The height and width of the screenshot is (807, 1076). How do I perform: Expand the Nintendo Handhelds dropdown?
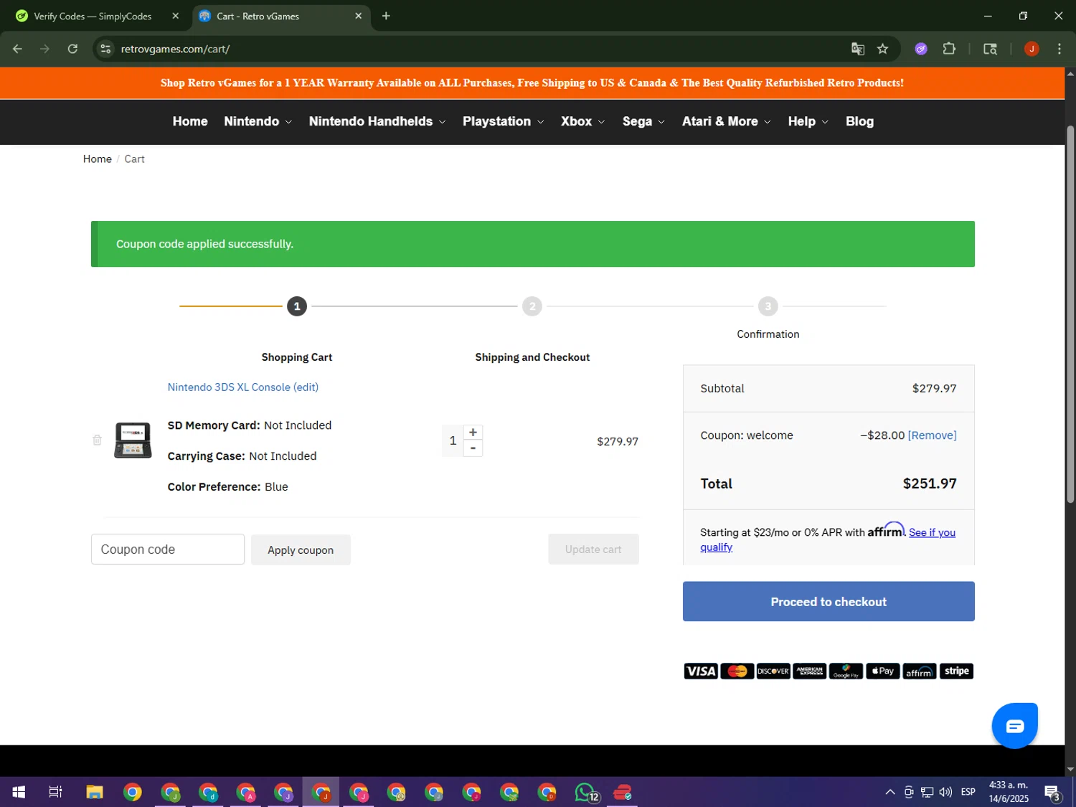(x=377, y=121)
